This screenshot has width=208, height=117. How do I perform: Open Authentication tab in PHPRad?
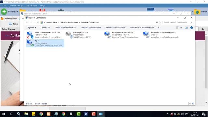(9, 18)
